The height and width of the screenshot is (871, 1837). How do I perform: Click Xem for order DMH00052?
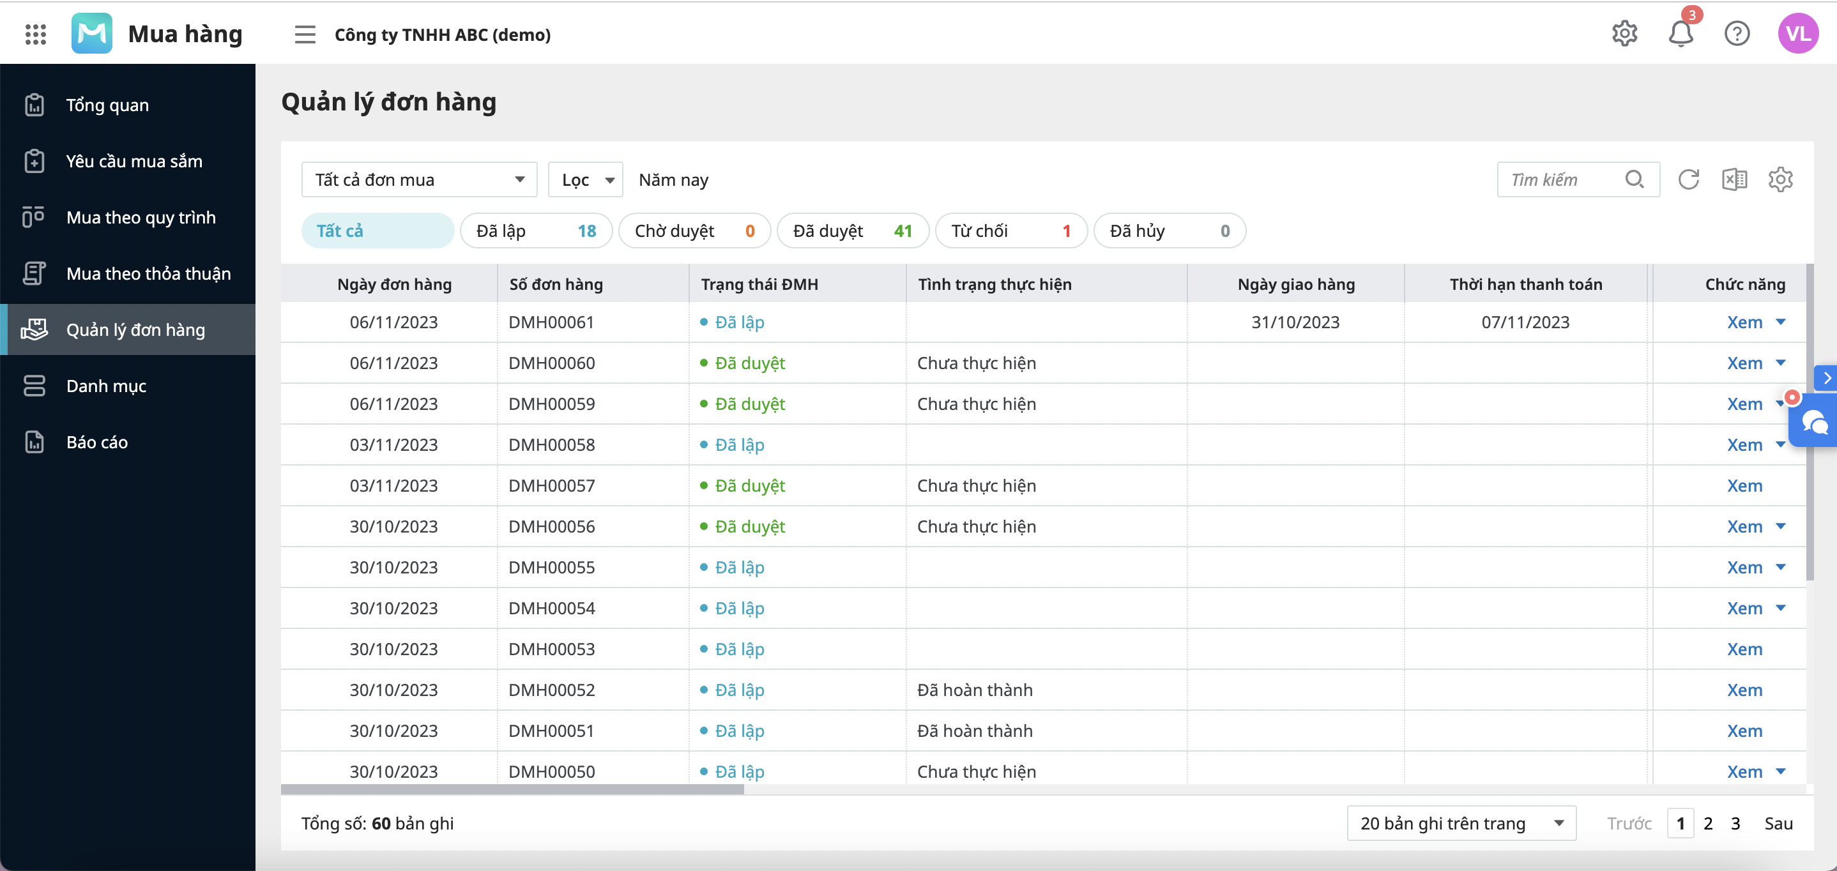pos(1744,690)
